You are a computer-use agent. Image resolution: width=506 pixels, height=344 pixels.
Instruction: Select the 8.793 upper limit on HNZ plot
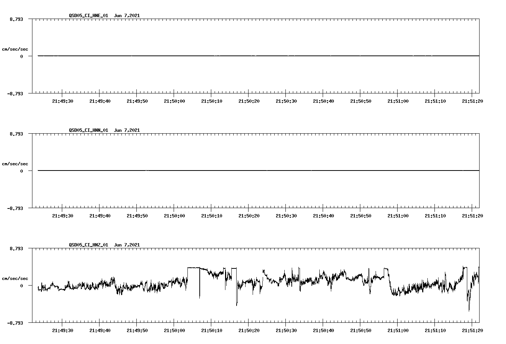tap(16, 248)
